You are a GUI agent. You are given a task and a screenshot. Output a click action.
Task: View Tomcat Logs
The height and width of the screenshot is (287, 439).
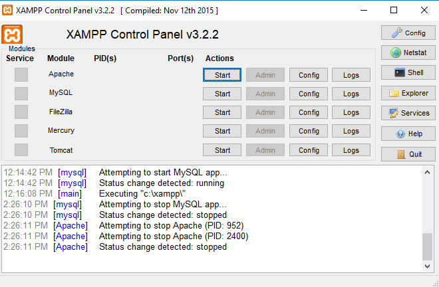(351, 150)
